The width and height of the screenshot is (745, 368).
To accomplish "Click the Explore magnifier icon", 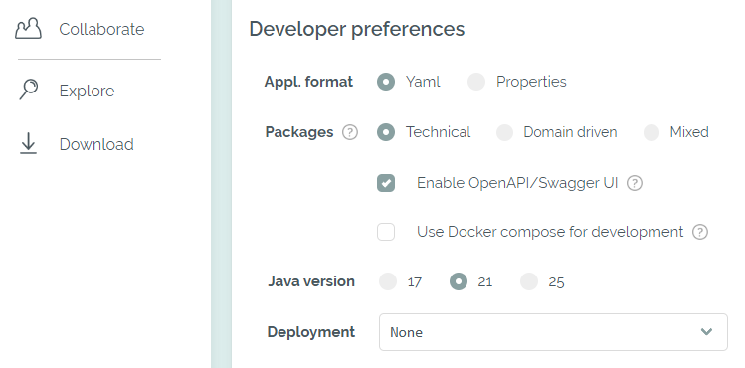I will 29,90.
